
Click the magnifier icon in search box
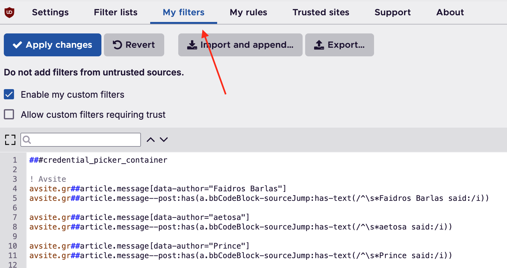(x=27, y=140)
